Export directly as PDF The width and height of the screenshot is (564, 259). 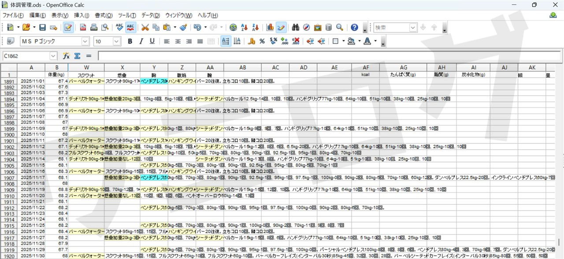coord(83,27)
